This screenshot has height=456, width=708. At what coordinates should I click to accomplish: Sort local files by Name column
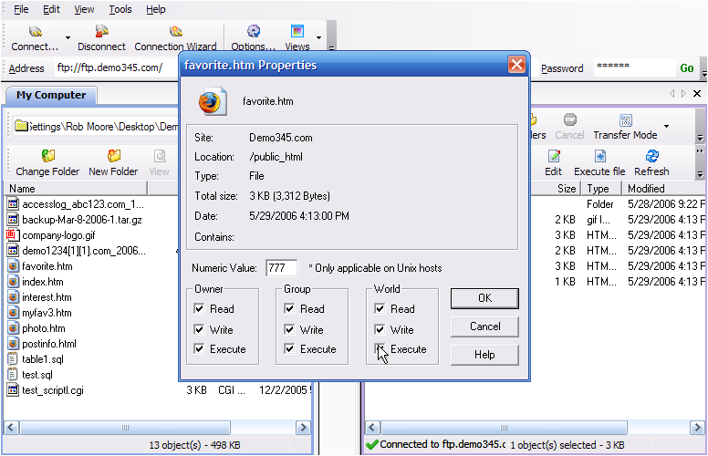tap(76, 188)
